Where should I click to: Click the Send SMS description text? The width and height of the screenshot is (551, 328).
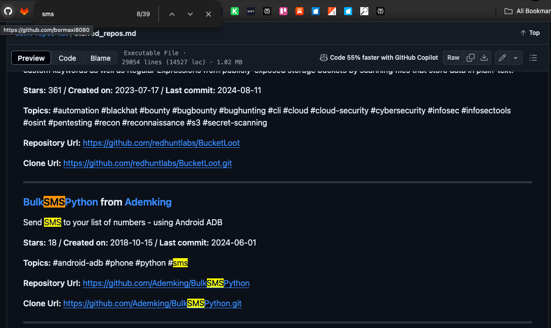[x=122, y=223]
